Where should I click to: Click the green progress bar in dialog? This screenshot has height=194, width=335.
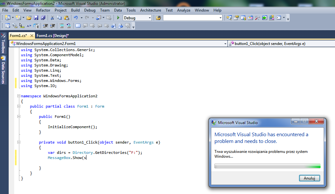(x=267, y=166)
